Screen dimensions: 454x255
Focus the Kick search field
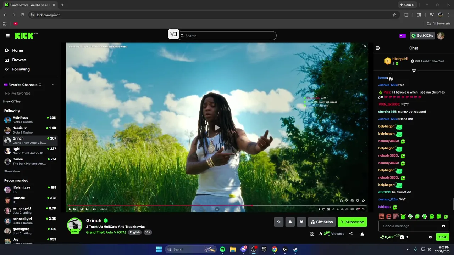[x=227, y=36]
